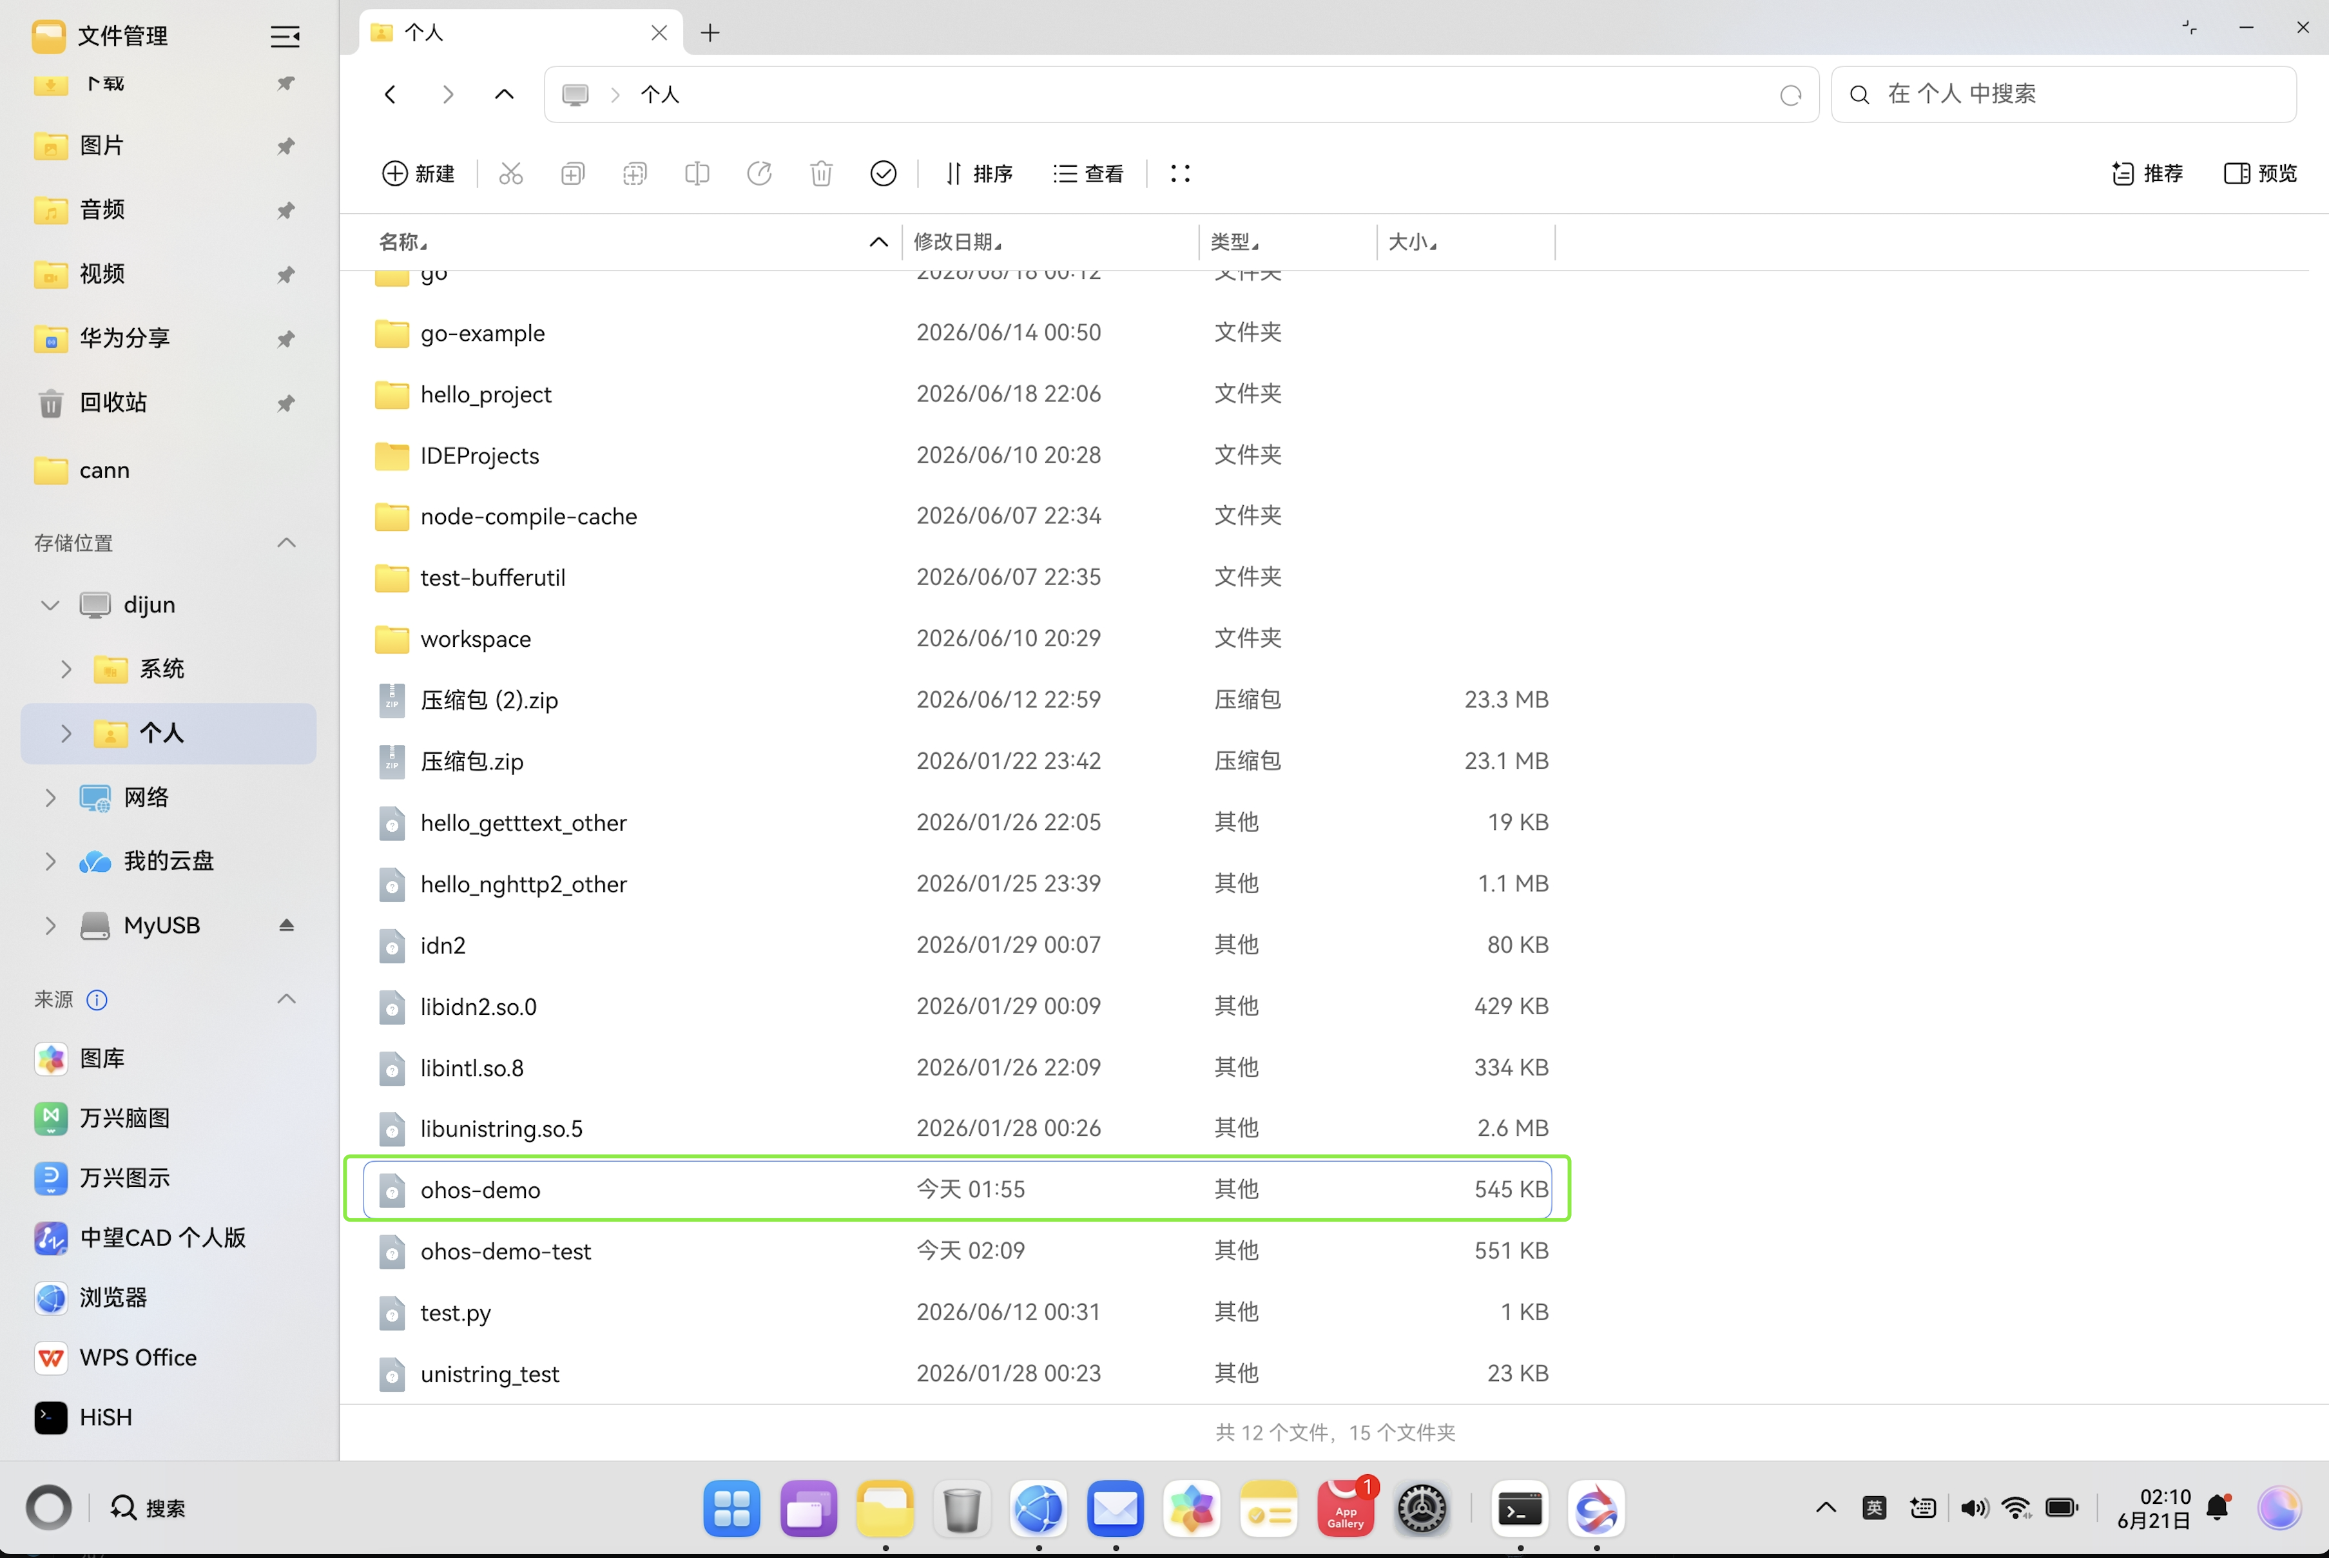Click the 新建 button
Viewport: 2329px width, 1558px height.
pos(418,174)
